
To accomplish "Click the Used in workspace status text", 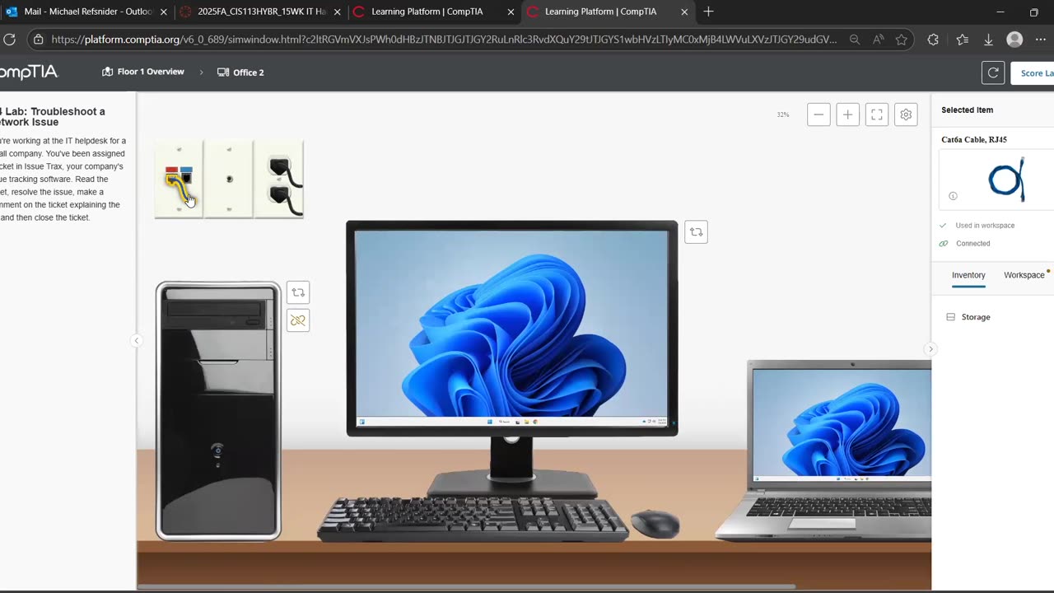I will tap(985, 226).
